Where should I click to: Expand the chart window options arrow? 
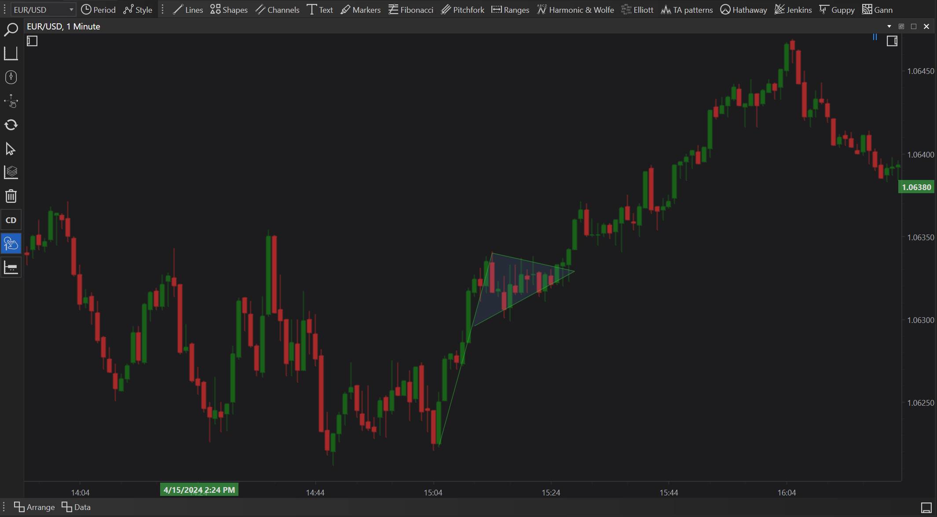pos(889,26)
